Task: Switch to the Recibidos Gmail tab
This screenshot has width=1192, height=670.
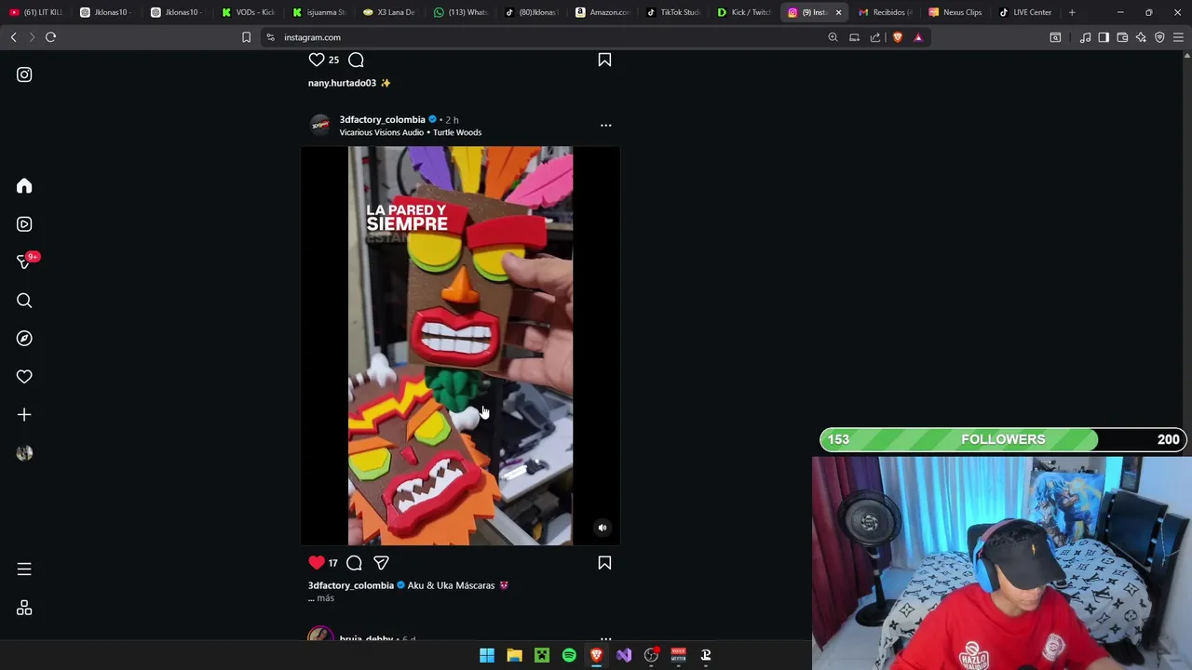Action: tap(886, 12)
